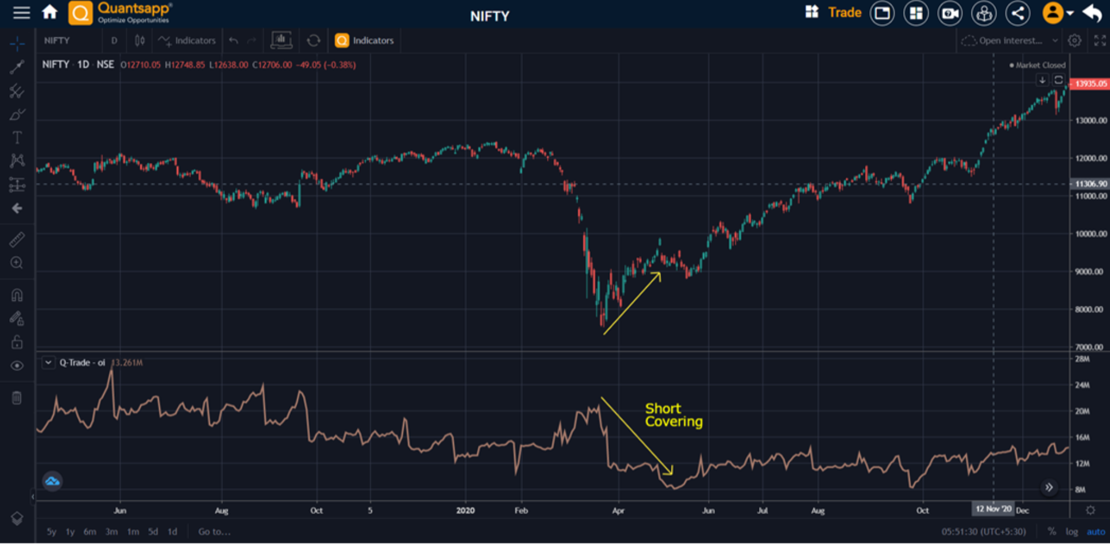Viewport: 1110px width, 545px height.
Task: Click the Trade link in header
Action: pyautogui.click(x=844, y=13)
